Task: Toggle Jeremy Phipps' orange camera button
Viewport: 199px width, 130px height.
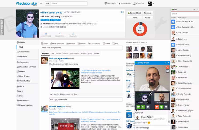Action: [157, 107]
